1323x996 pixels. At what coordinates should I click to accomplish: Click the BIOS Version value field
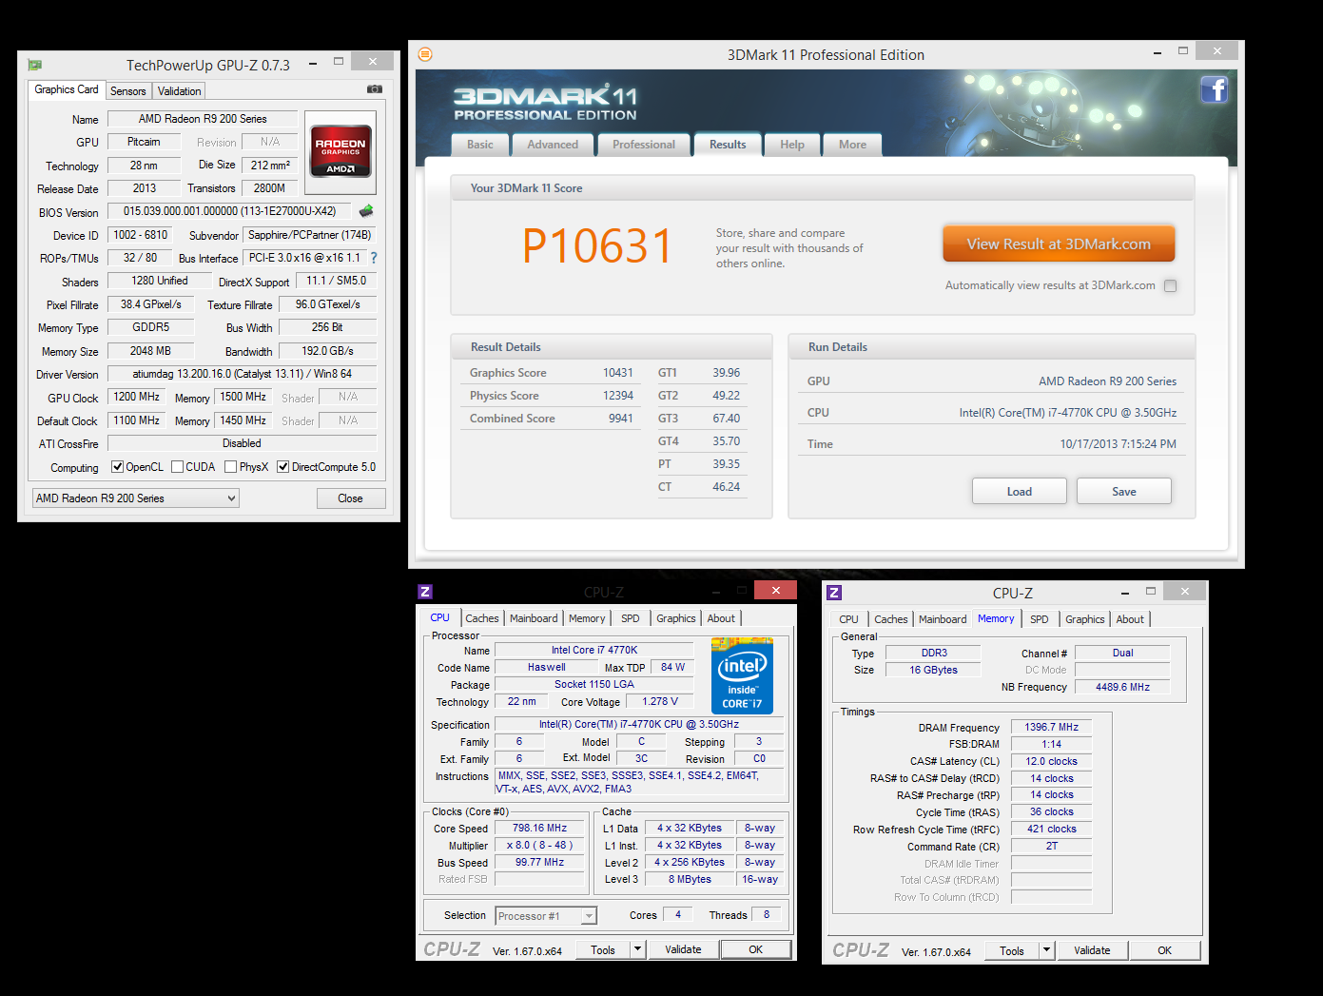[x=229, y=211]
